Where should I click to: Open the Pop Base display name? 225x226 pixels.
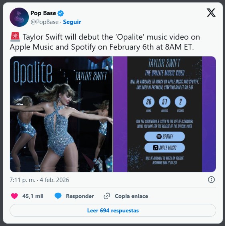click(x=43, y=13)
